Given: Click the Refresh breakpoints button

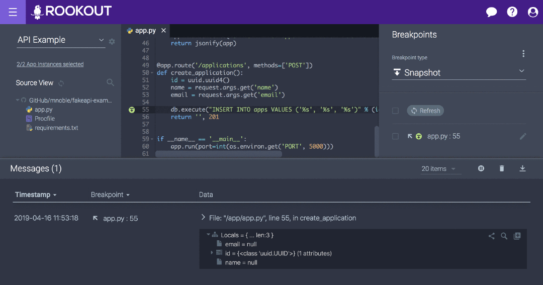Looking at the screenshot, I should coord(425,111).
